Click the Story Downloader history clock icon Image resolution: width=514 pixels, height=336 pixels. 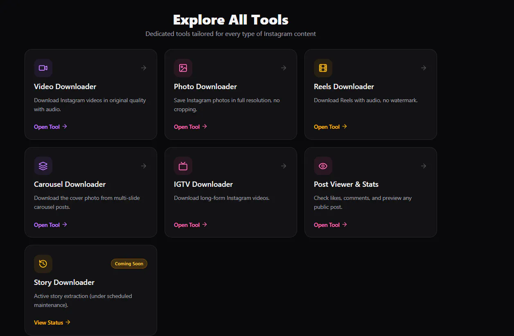(43, 264)
